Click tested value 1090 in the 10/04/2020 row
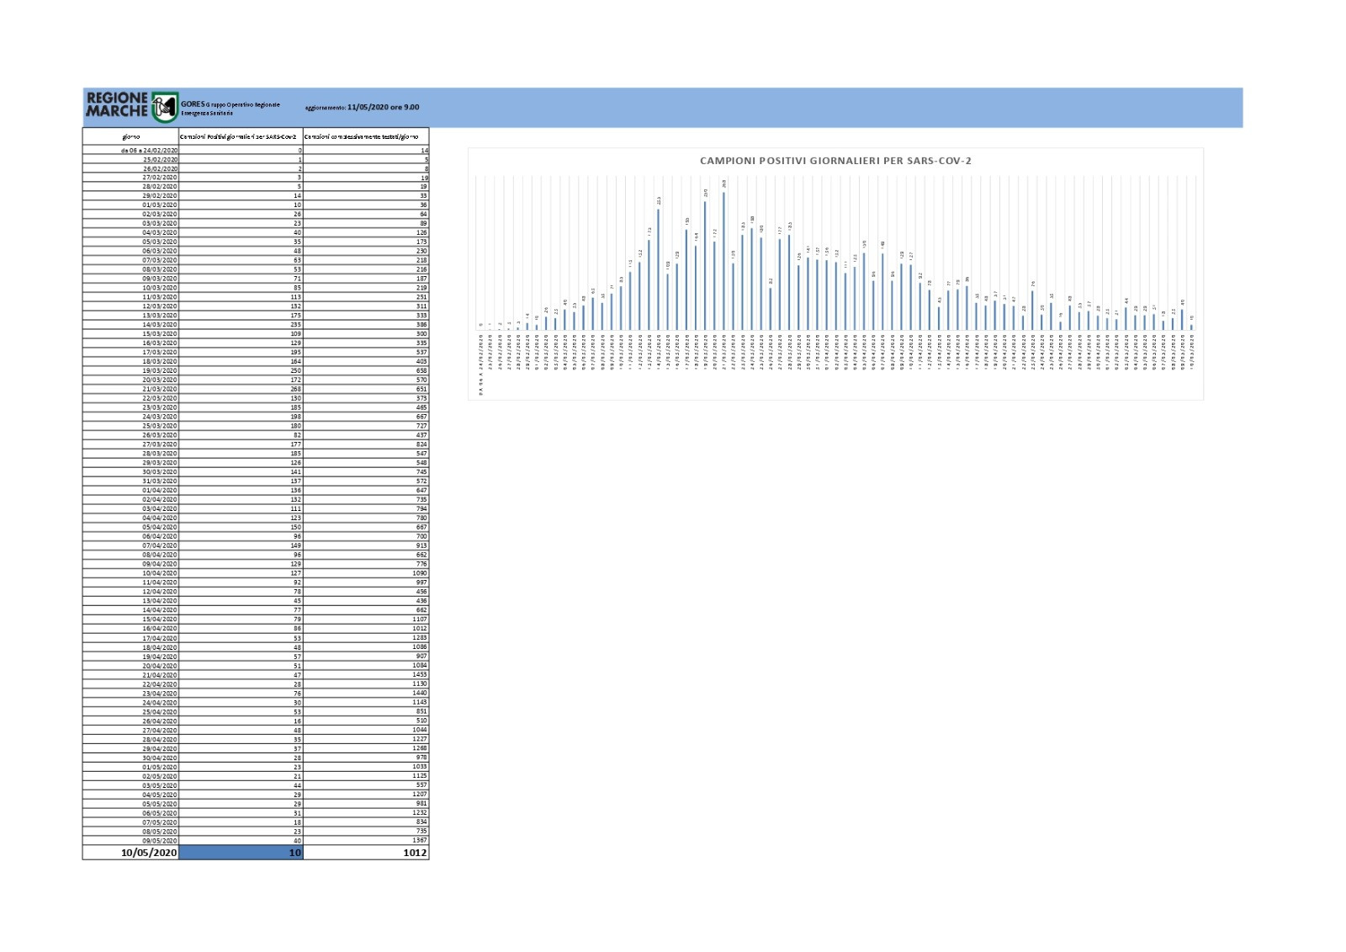This screenshot has height=952, width=1346. click(x=366, y=573)
